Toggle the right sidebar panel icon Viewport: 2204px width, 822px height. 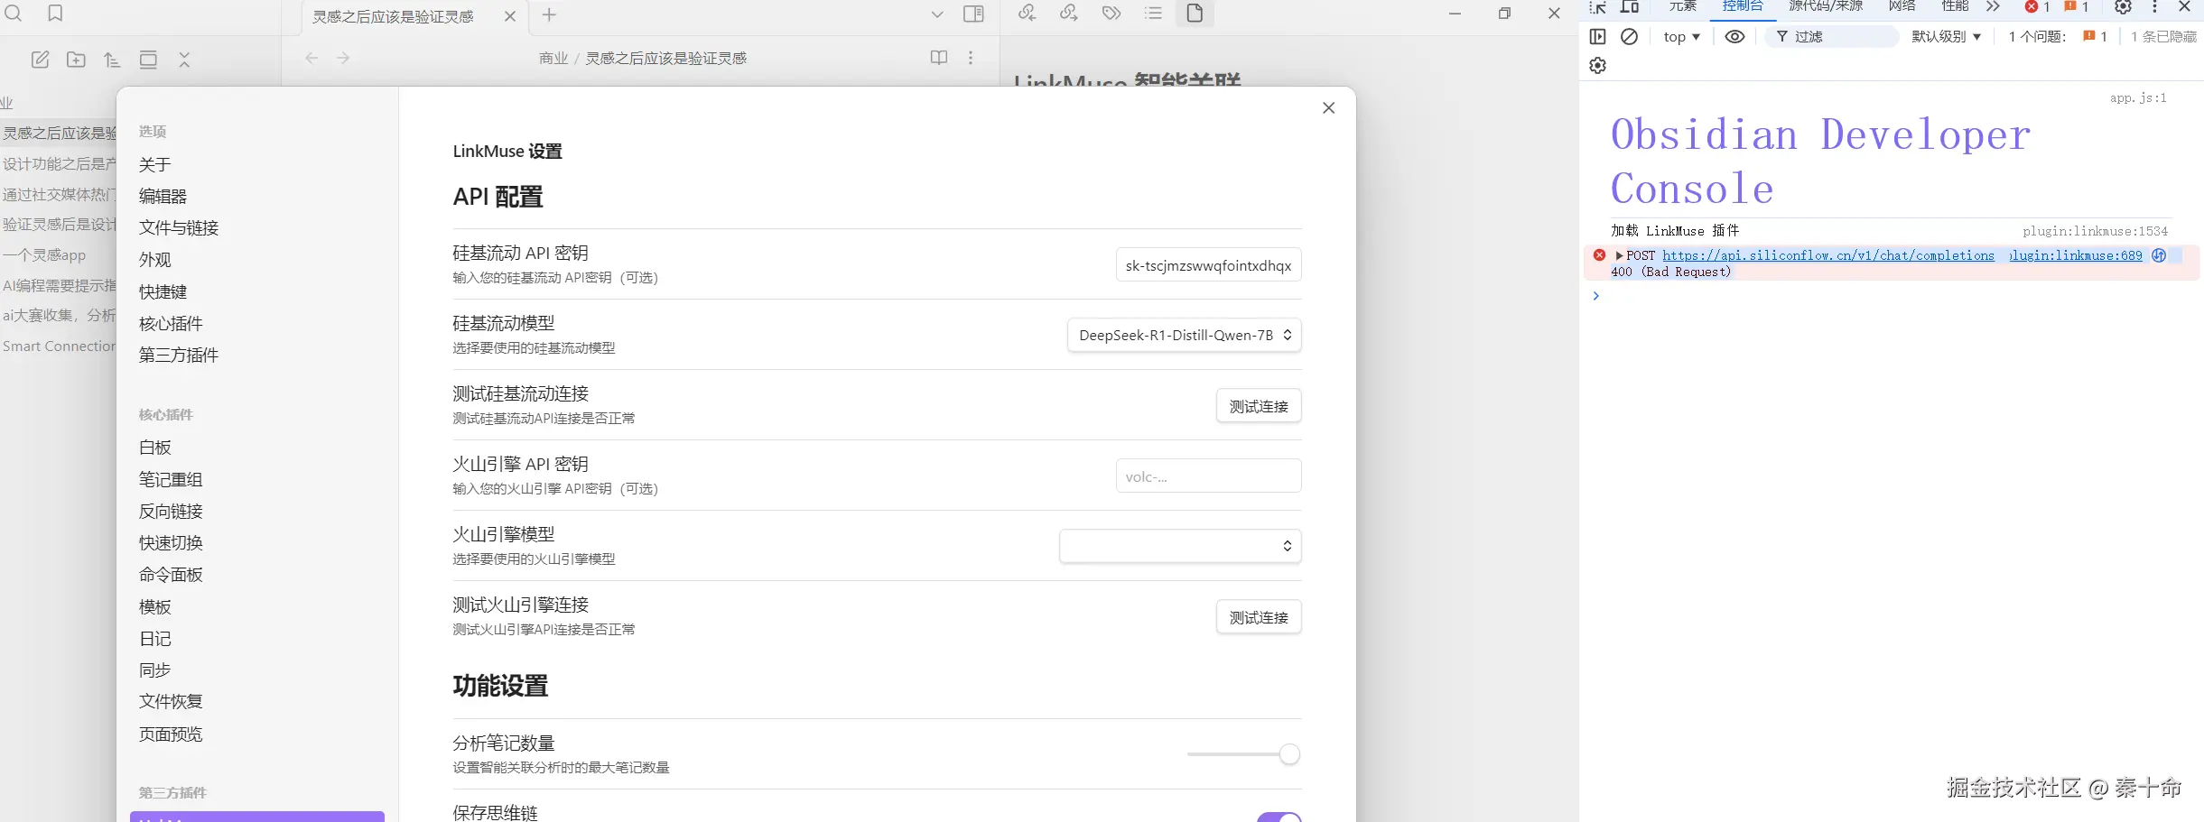coord(973,14)
